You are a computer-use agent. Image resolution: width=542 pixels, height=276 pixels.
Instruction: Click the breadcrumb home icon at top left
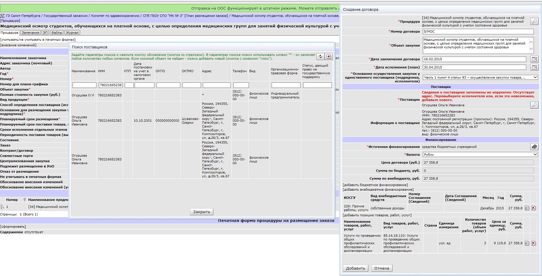click(2, 16)
